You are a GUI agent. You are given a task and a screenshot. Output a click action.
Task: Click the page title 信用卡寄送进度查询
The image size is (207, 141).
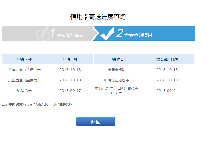tap(98, 17)
